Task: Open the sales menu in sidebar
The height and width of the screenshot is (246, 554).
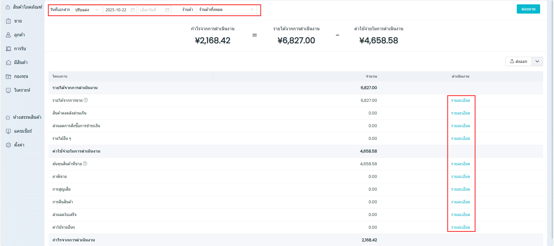Action: pos(18,21)
